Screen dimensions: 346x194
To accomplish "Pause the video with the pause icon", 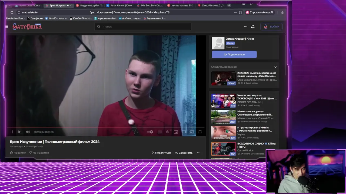I will pyautogui.click(x=12, y=132).
